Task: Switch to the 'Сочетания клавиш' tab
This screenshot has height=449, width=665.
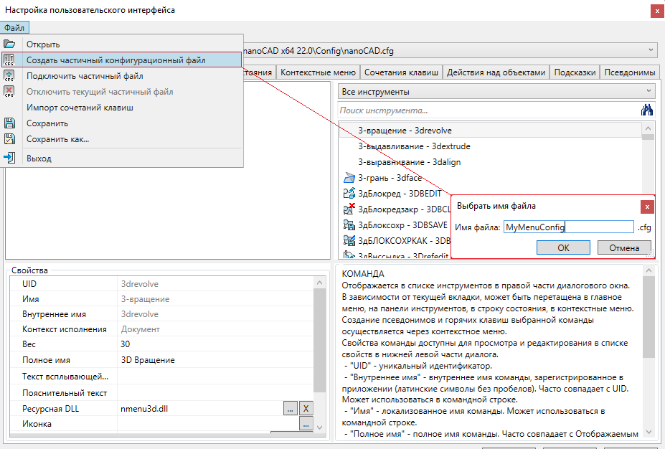Action: coord(401,72)
